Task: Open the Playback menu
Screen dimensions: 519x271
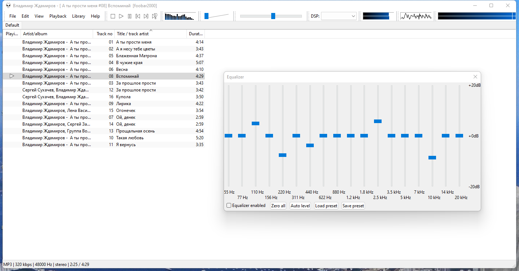Action: pos(58,16)
